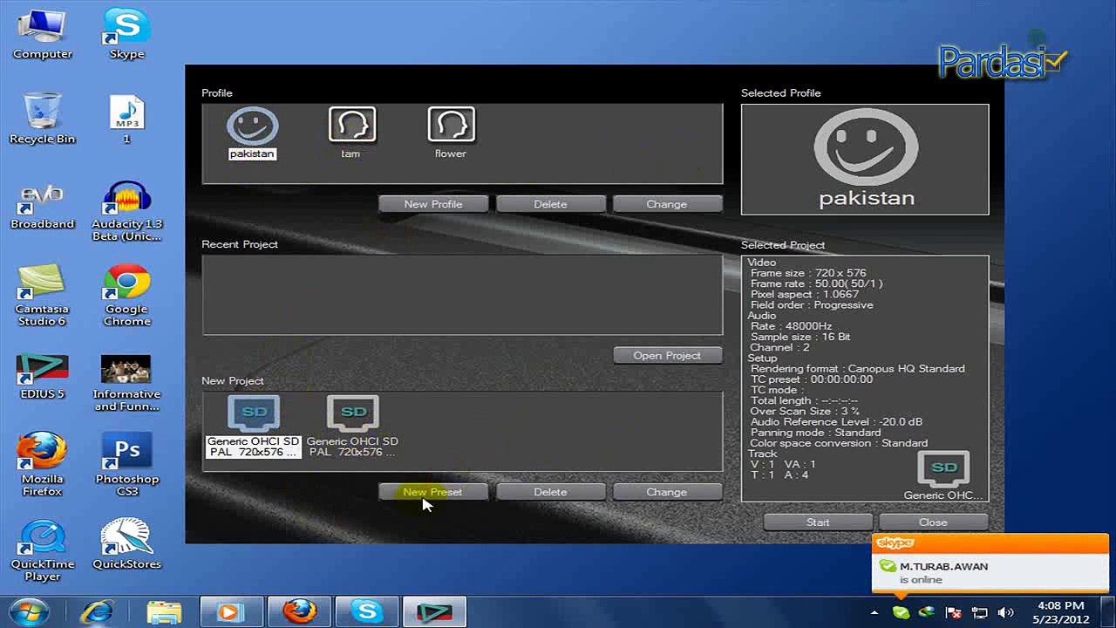Click Change under the Profile list
This screenshot has width=1116, height=628.
click(667, 204)
